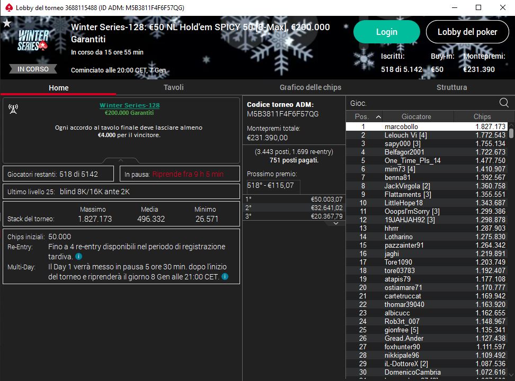Toggle the Pos. column sort arrow
Image resolution: width=515 pixels, height=381 pixels.
(x=378, y=116)
